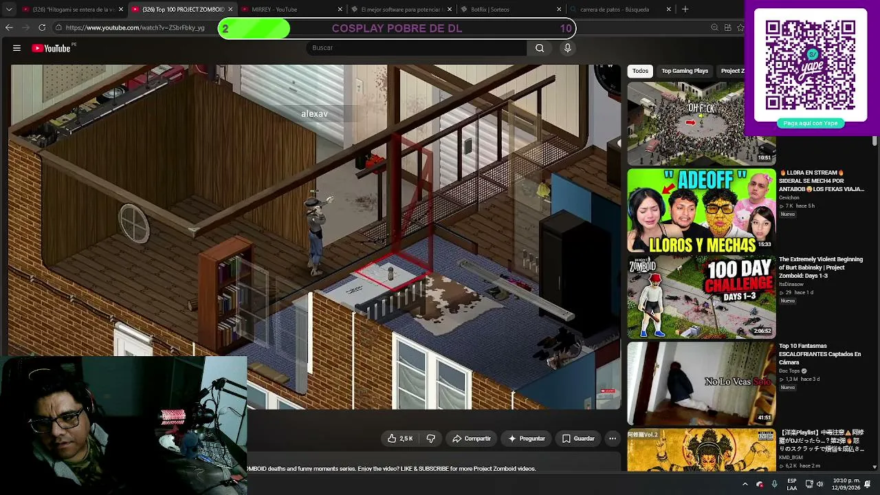Click the browser address bar URL
880x495 pixels.
(x=135, y=27)
